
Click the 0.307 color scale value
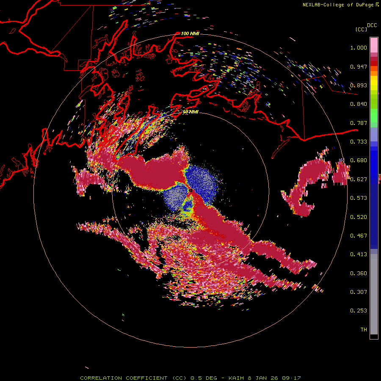[359, 292]
